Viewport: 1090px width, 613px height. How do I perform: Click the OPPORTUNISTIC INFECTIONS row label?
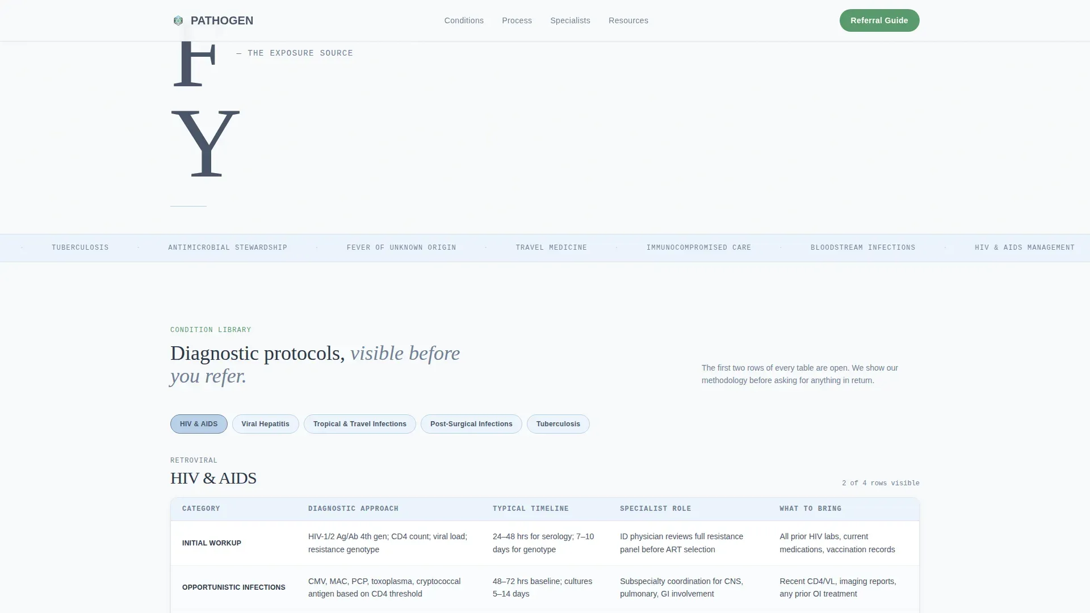pyautogui.click(x=234, y=587)
